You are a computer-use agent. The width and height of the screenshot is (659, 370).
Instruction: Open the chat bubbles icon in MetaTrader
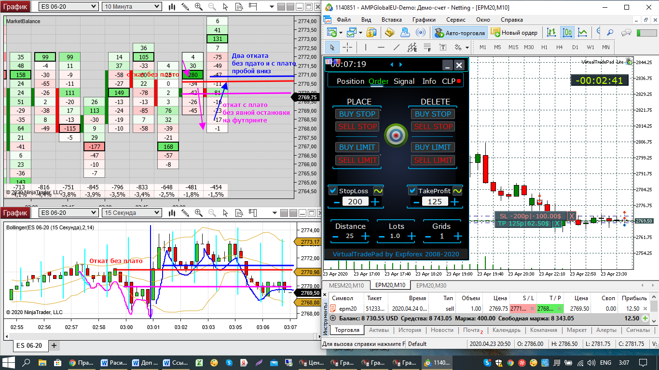pos(627,33)
